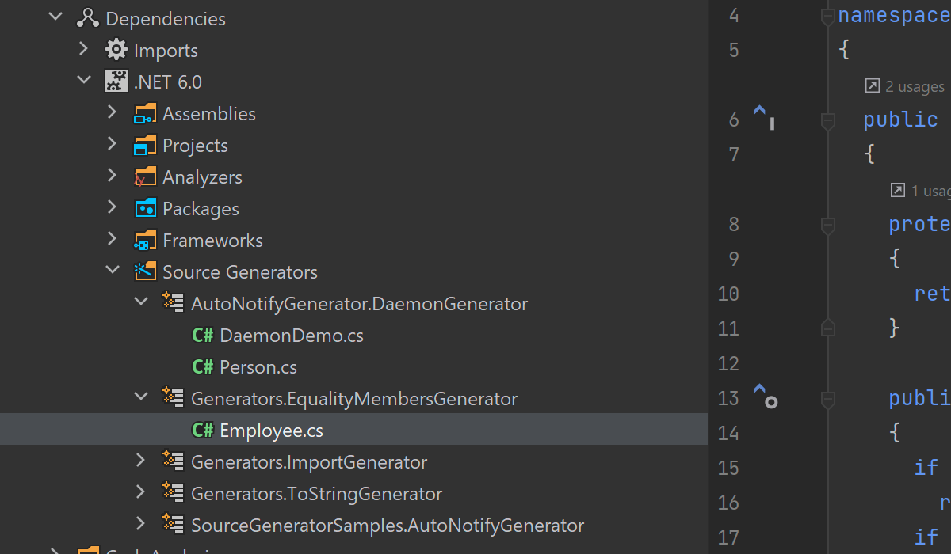
Task: Click the Packages folder icon
Action: coord(145,208)
